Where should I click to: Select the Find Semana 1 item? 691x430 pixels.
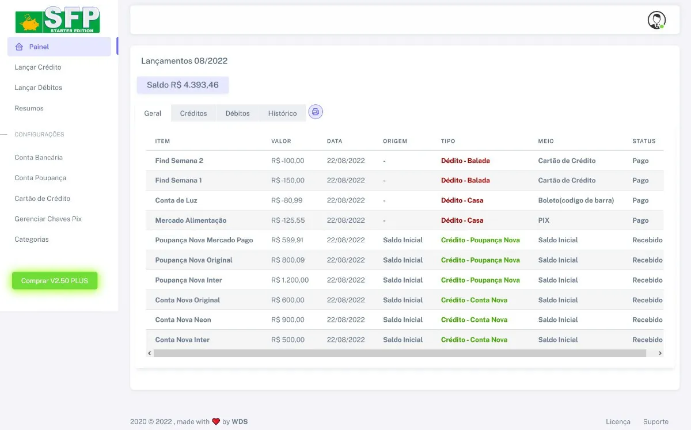(179, 180)
